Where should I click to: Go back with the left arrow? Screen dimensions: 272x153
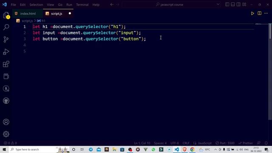point(112,5)
